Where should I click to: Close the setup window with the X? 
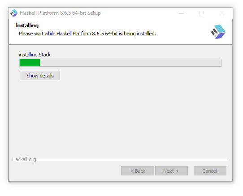[222, 13]
